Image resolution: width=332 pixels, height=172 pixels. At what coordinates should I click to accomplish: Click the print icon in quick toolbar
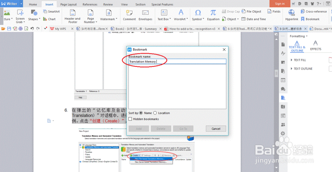point(21,29)
